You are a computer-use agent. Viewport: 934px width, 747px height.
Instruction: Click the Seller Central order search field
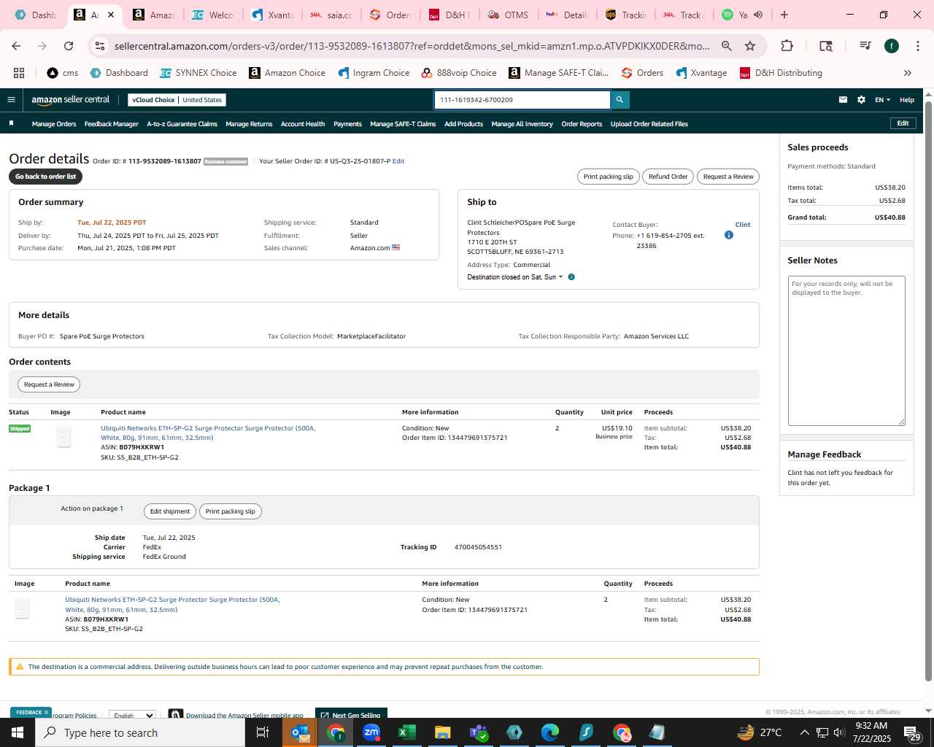tap(522, 100)
